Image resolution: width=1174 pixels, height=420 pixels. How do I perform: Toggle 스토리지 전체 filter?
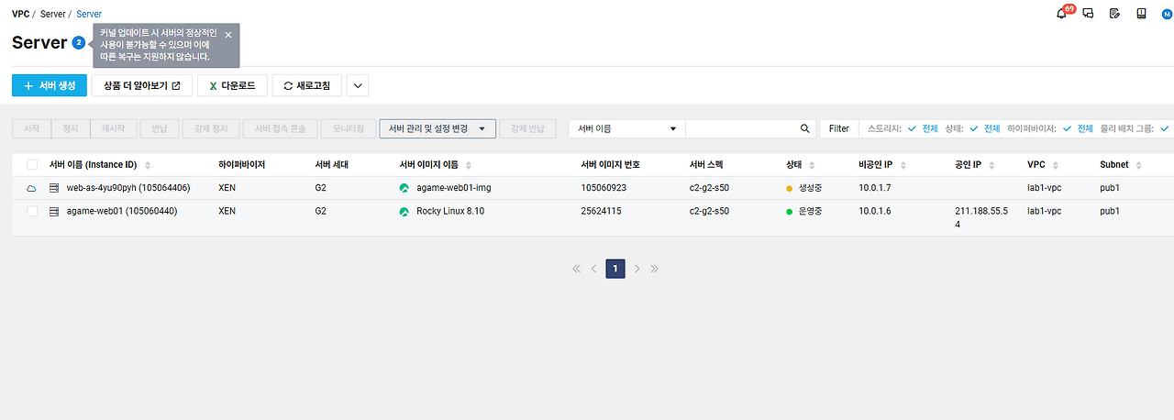click(924, 128)
